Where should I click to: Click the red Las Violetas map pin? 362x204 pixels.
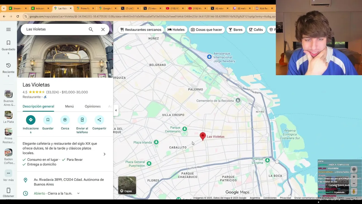pyautogui.click(x=202, y=136)
